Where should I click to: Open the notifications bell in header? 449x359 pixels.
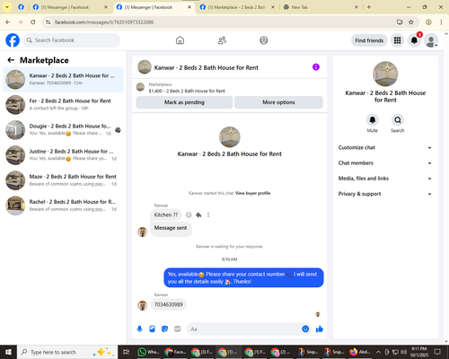point(414,40)
